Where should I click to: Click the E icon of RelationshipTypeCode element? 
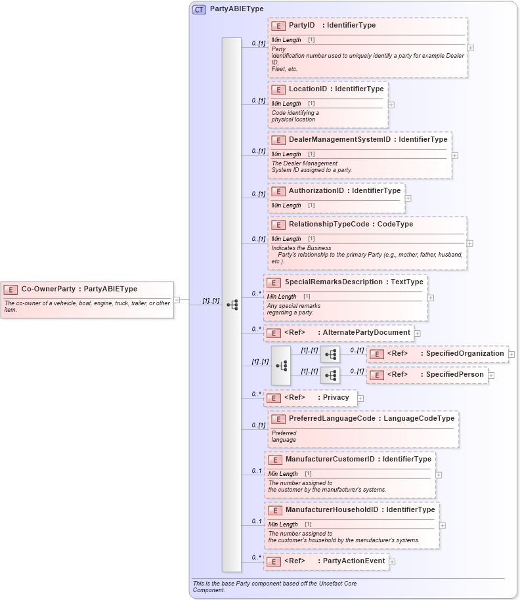click(x=278, y=225)
